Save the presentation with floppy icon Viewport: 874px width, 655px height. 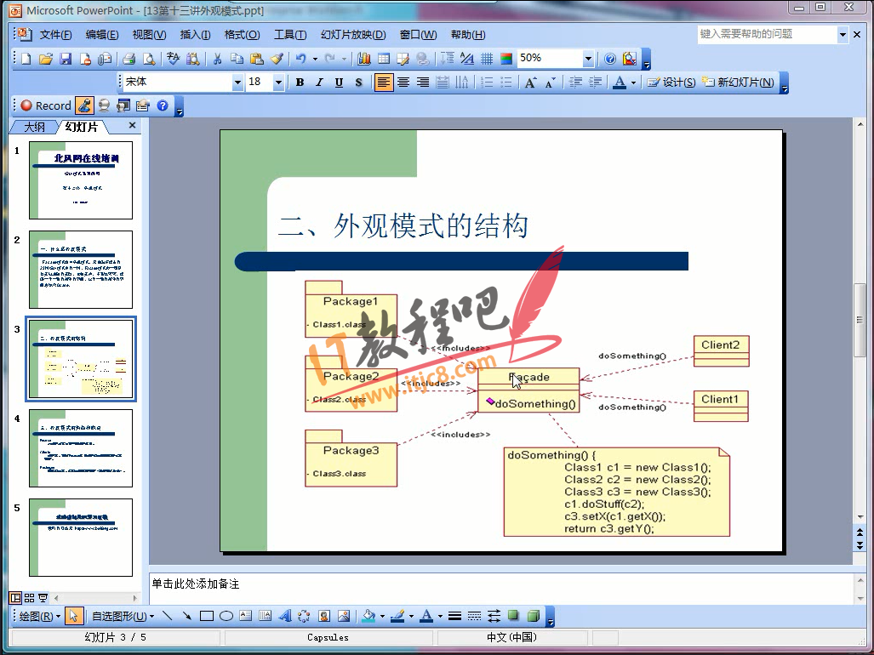pos(66,59)
